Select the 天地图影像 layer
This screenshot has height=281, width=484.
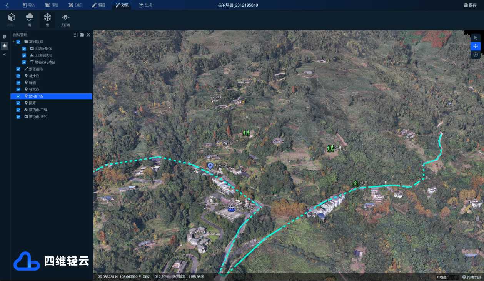tap(41, 48)
